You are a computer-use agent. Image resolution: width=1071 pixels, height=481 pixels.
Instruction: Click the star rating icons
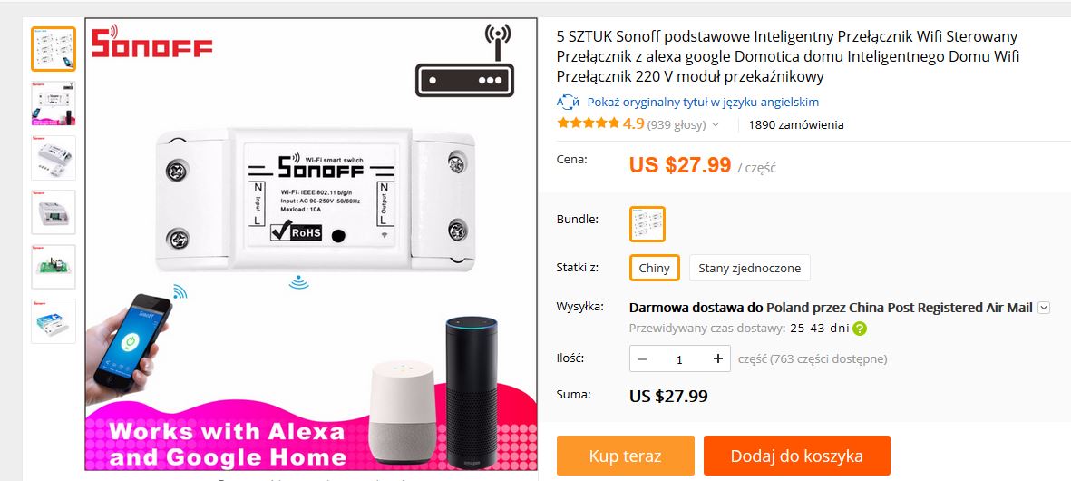[588, 123]
